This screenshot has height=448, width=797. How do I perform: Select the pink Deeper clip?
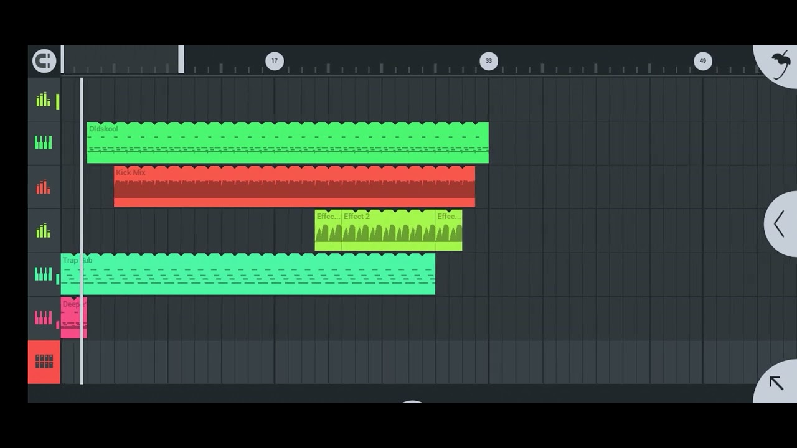click(x=74, y=318)
